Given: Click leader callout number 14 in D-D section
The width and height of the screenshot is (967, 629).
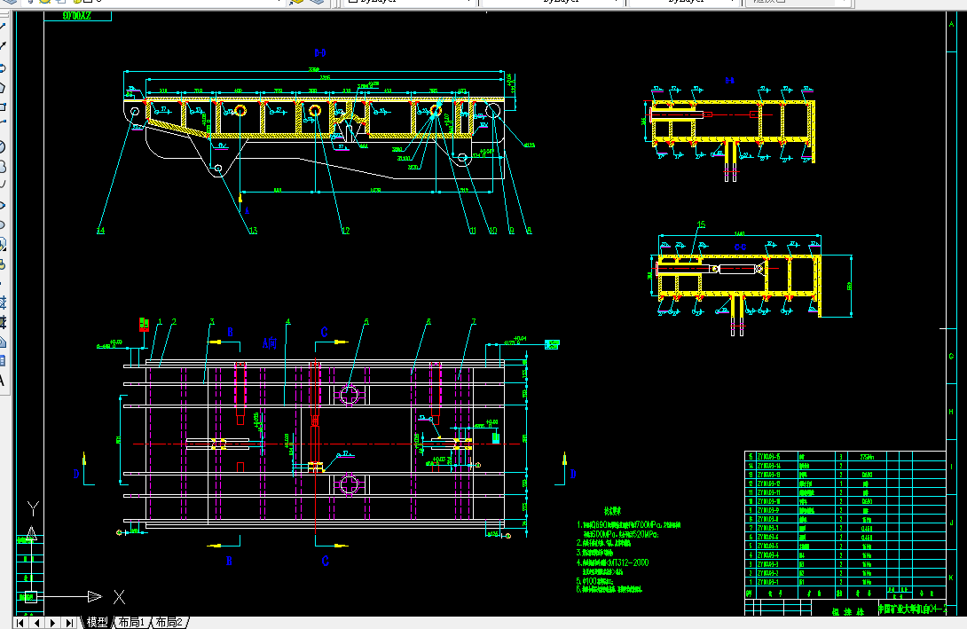Looking at the screenshot, I should pyautogui.click(x=100, y=231).
